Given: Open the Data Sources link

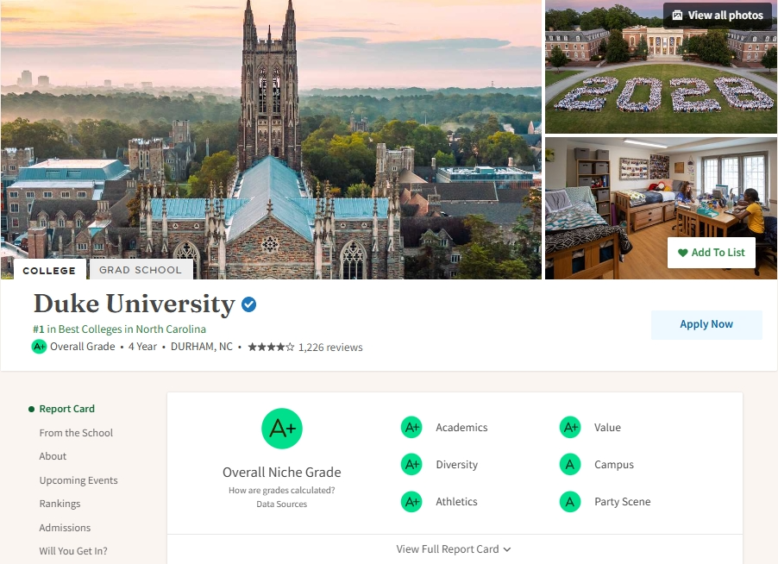Looking at the screenshot, I should [282, 504].
